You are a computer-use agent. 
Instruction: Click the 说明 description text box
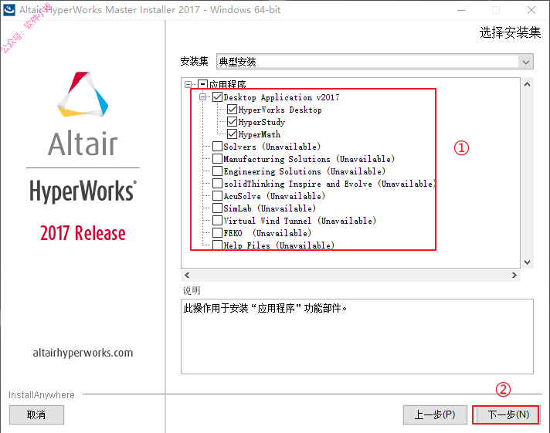(357, 337)
